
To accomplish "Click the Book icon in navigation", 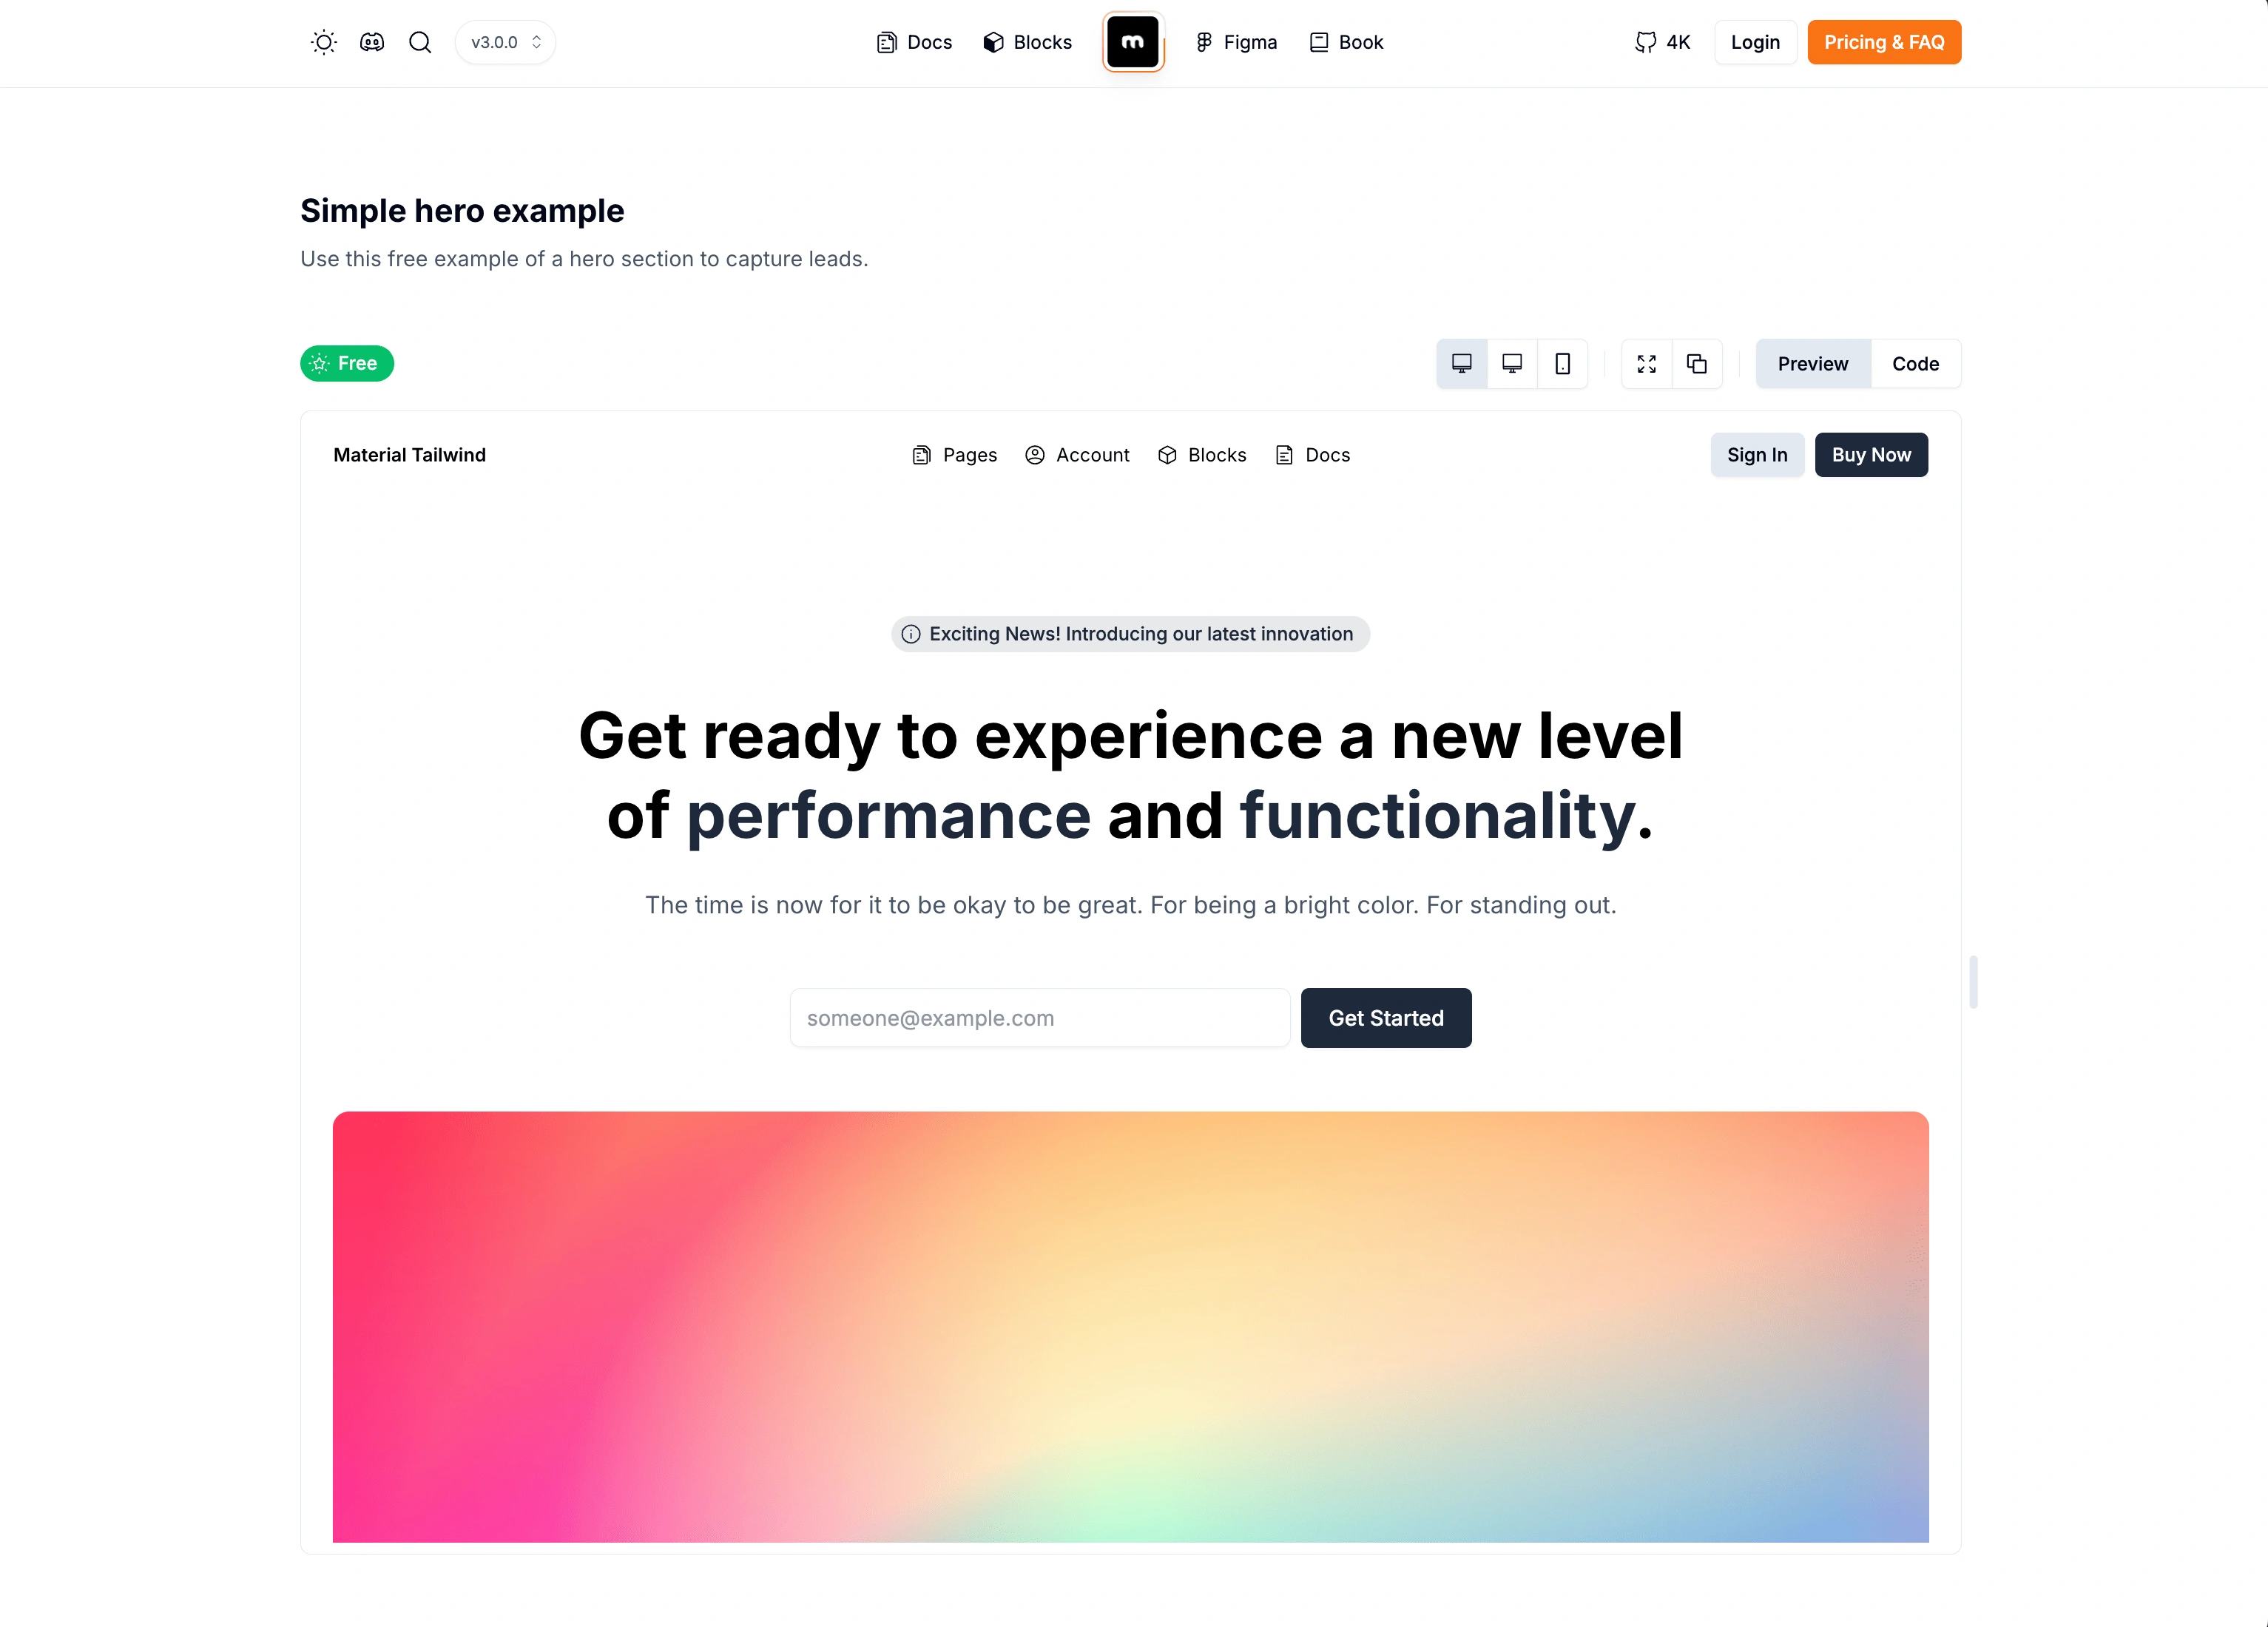I will pyautogui.click(x=1319, y=42).
